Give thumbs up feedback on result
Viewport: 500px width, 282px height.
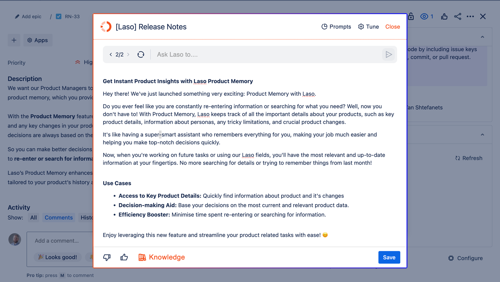coord(124,257)
